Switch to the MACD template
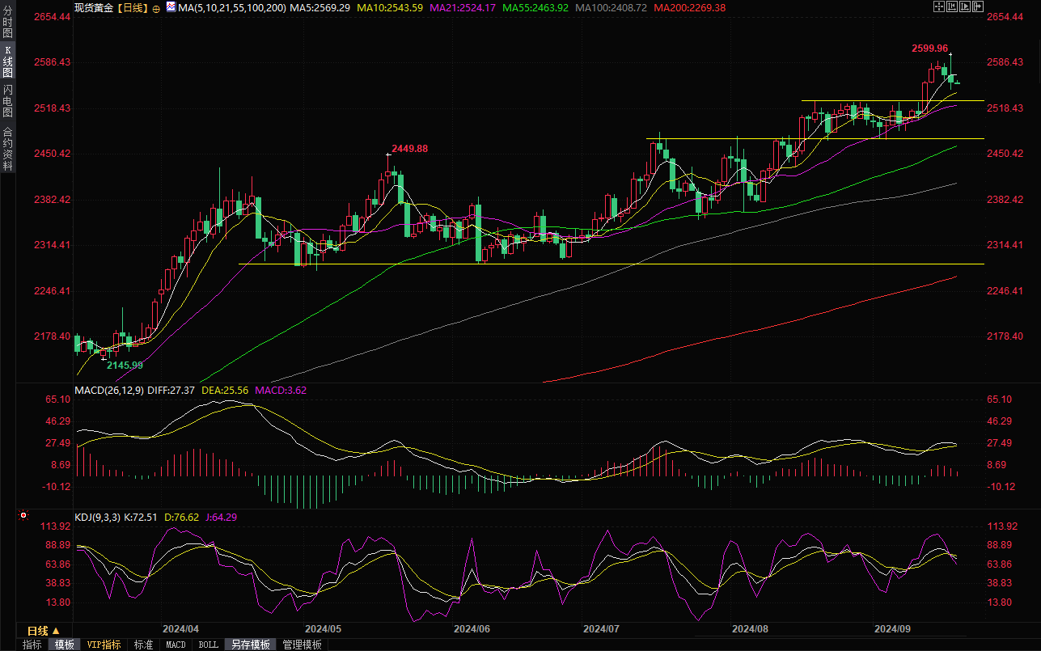 [176, 645]
